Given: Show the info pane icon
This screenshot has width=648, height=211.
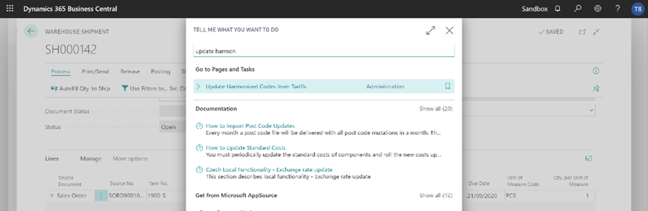Looking at the screenshot, I should 595,72.
